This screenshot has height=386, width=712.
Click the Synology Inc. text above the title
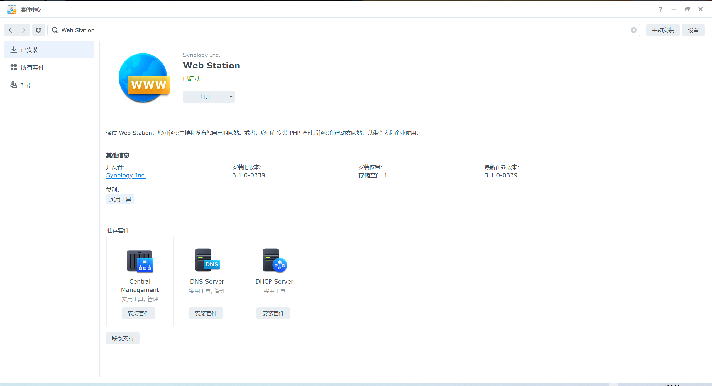coord(202,55)
